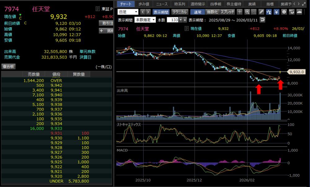Switch to the 業績 tab

252,4
